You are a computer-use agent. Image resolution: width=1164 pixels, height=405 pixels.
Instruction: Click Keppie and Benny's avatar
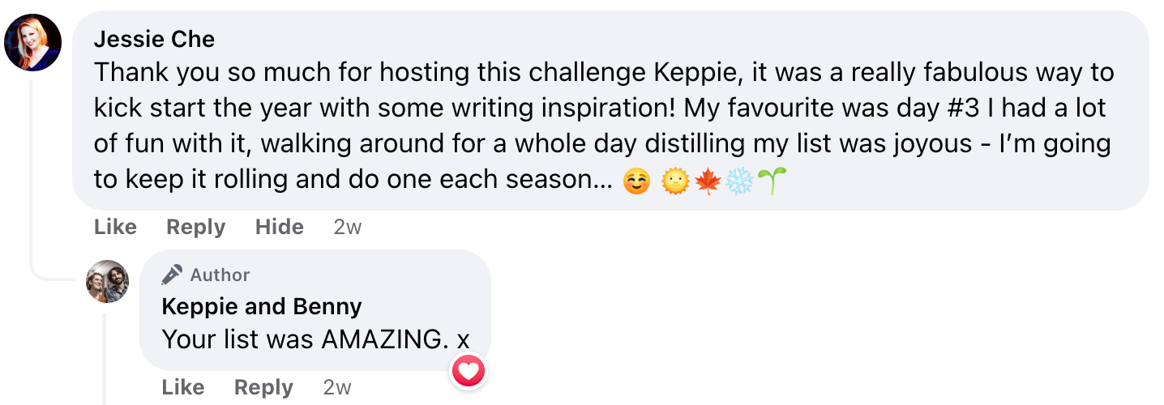tap(108, 282)
